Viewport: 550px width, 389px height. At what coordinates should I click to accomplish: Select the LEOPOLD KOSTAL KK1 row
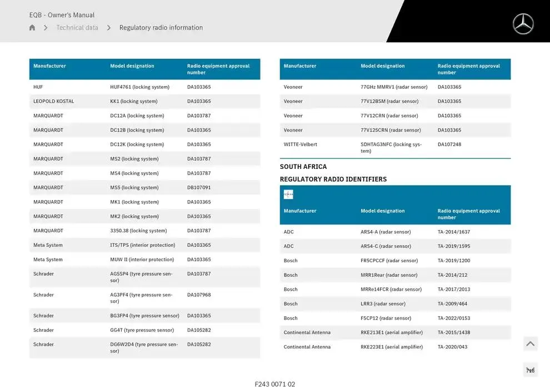point(133,102)
